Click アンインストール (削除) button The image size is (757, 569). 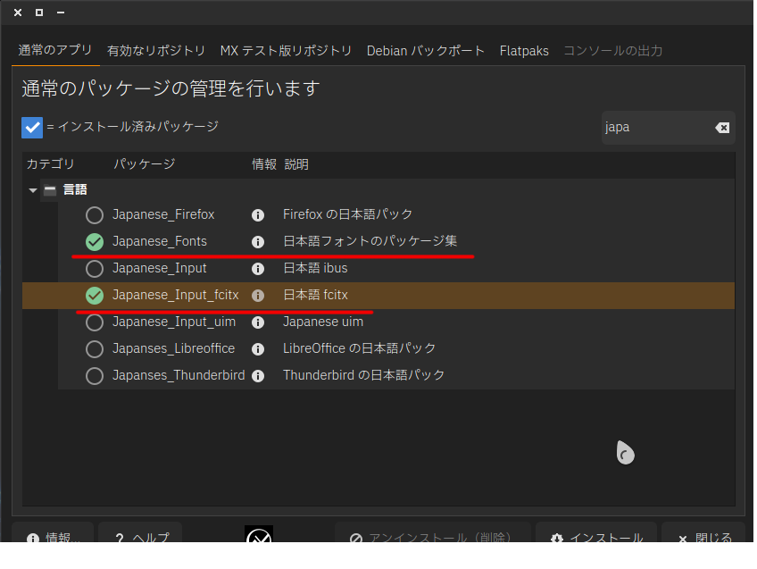point(433,532)
